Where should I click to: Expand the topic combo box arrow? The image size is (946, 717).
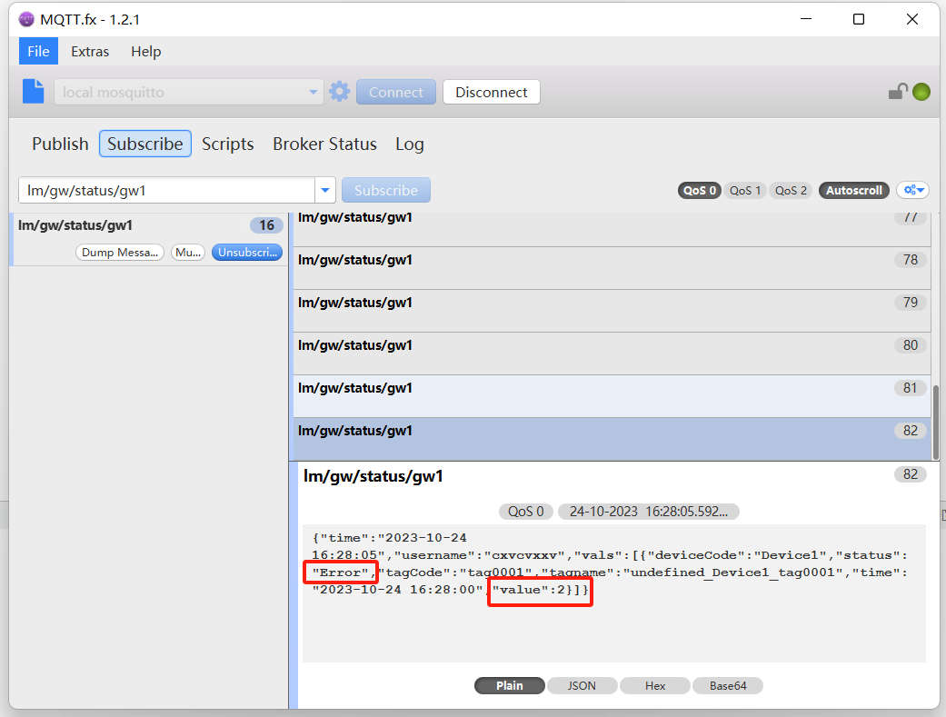[x=325, y=190]
